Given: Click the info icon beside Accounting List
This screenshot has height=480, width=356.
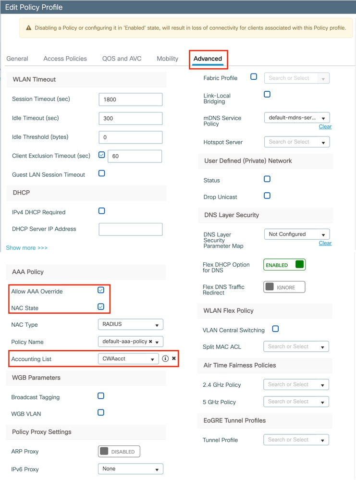Looking at the screenshot, I should coord(166,359).
